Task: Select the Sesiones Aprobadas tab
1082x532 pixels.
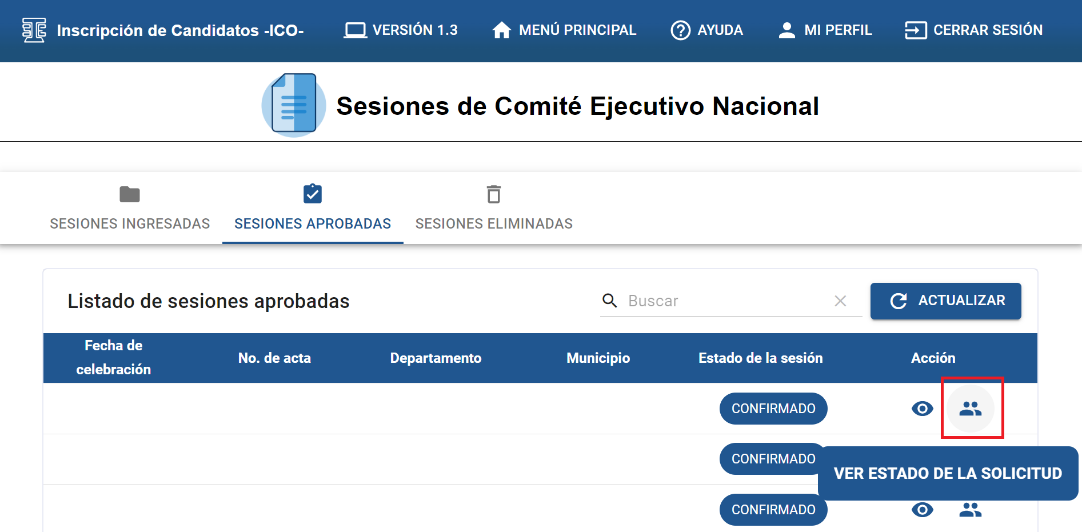Action: 313,209
